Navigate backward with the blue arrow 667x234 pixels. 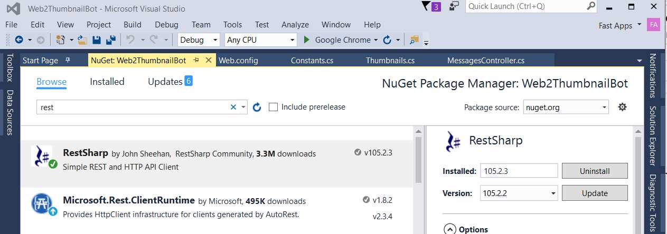coord(19,40)
